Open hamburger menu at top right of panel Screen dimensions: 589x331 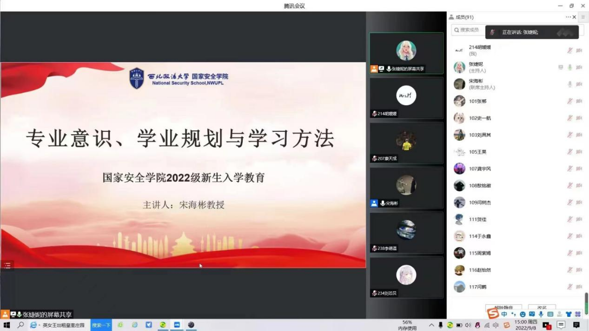(583, 17)
